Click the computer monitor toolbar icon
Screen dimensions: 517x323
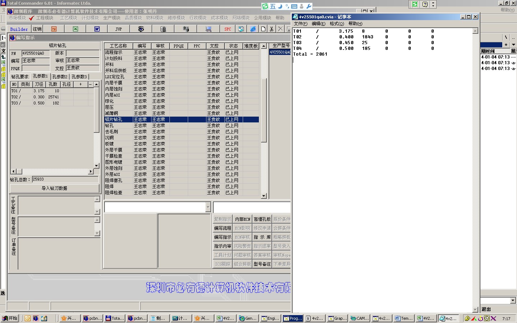(208, 29)
